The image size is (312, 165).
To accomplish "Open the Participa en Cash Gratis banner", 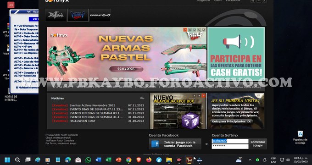I will click(x=236, y=54).
